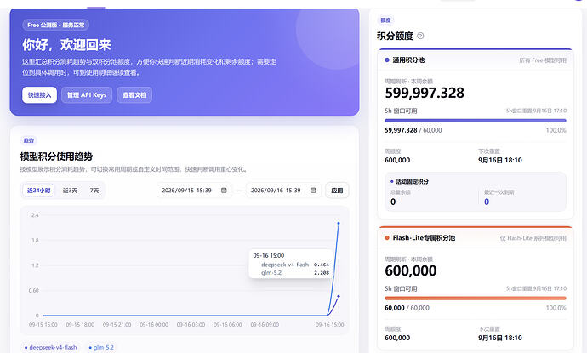Click the Flash-Lite专属积分池 card title

coord(424,237)
